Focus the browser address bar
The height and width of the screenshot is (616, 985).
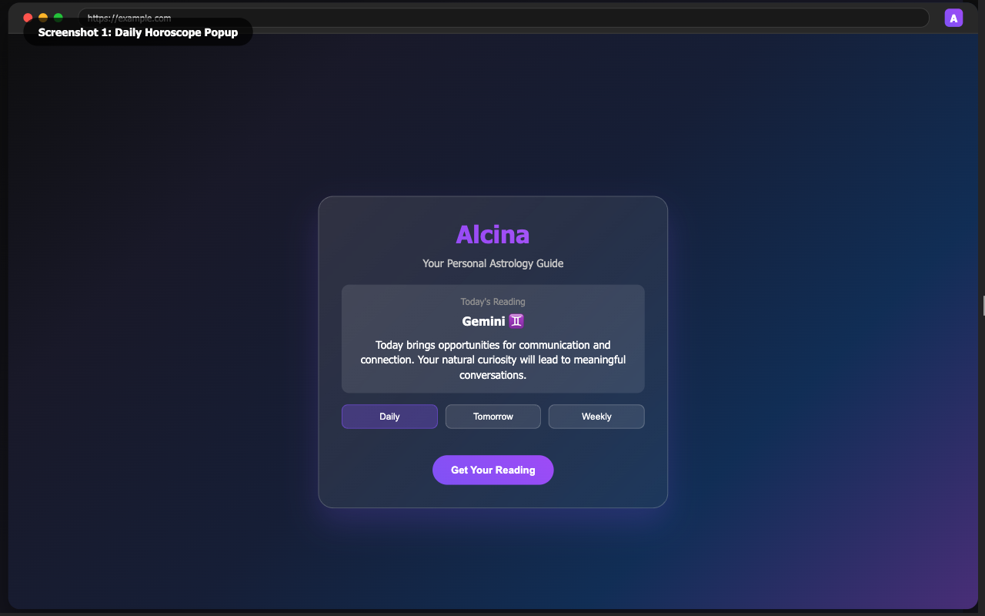500,17
